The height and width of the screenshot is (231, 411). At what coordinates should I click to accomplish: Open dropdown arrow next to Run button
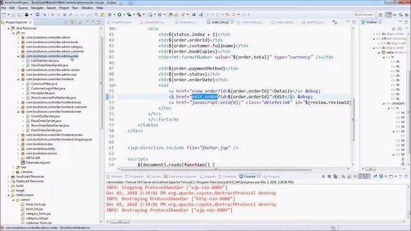[x=124, y=15]
